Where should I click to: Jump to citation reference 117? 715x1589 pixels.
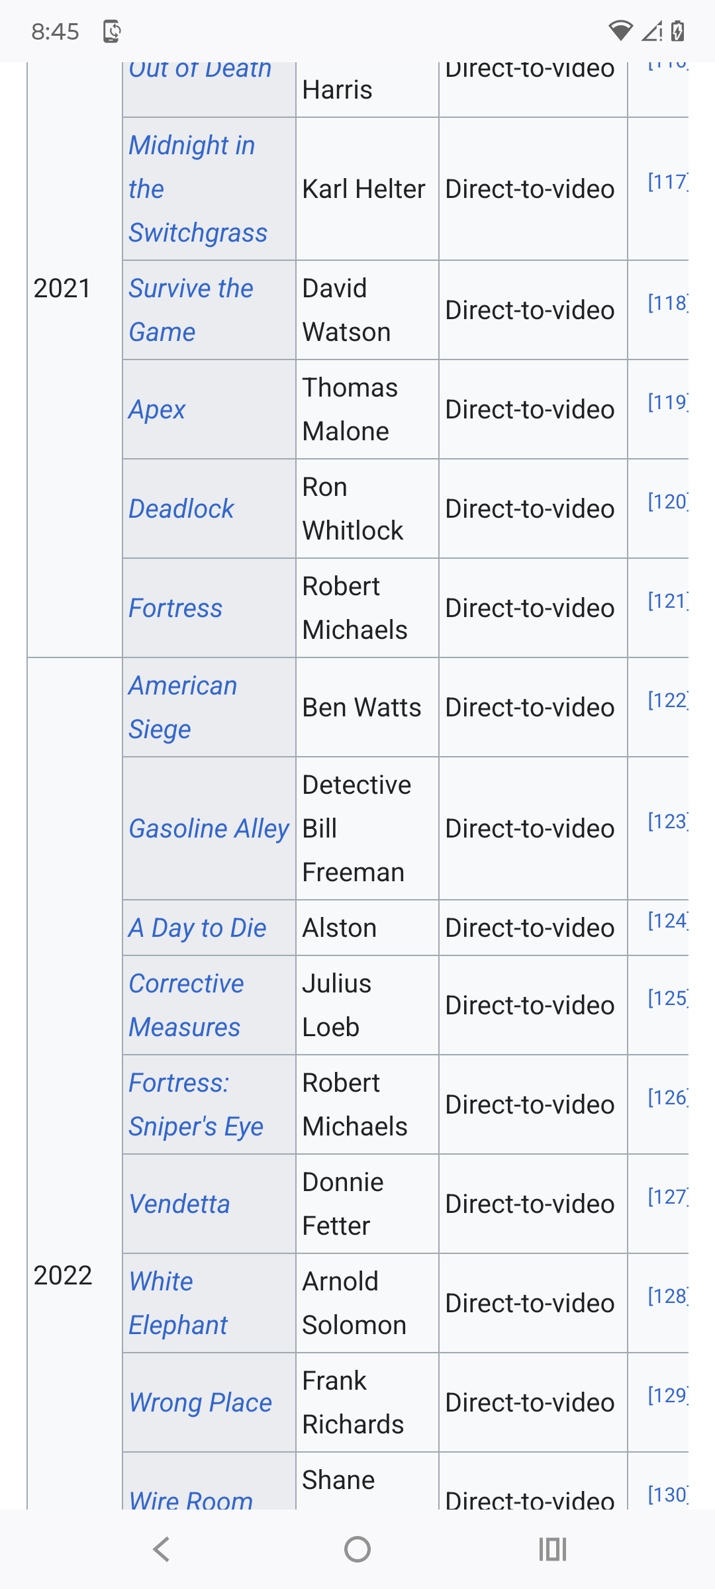point(667,181)
